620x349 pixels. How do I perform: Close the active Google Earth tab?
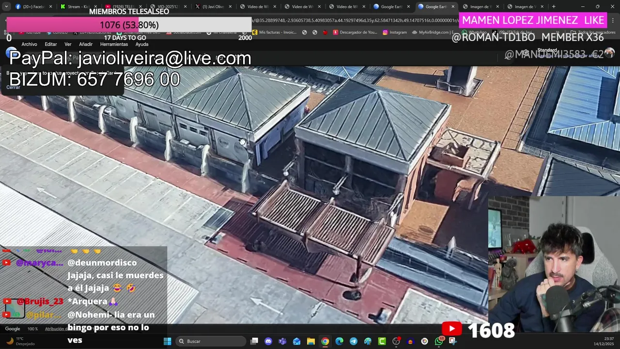(453, 7)
